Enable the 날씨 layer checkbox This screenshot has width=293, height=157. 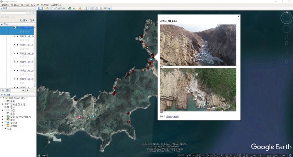pos(6,120)
